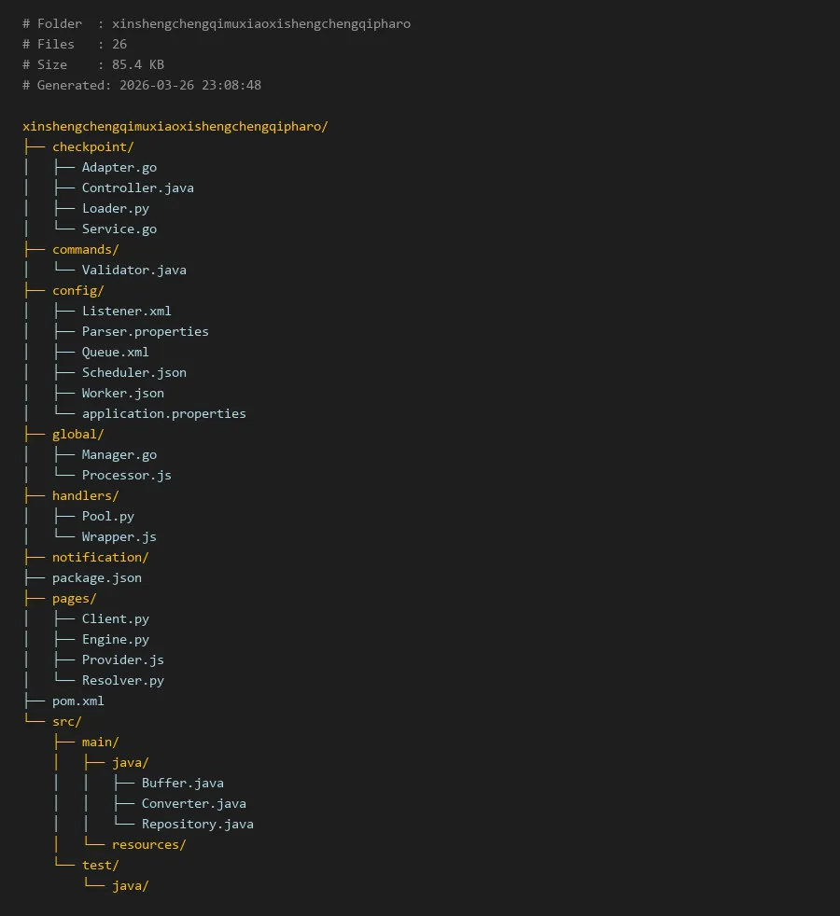Image resolution: width=840 pixels, height=916 pixels.
Task: Open Controller.java file entry
Action: 137,187
